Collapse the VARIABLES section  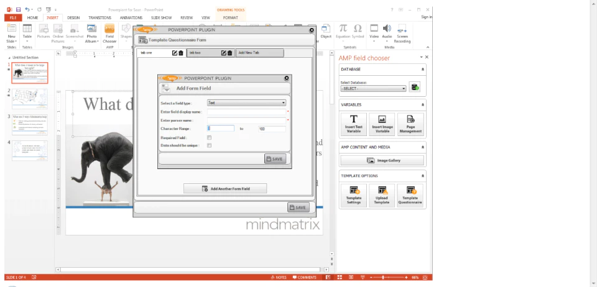(422, 104)
